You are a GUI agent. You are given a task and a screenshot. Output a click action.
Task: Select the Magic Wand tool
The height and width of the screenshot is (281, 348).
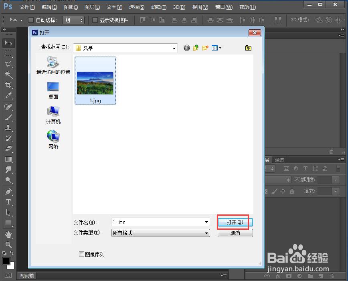tap(8, 74)
